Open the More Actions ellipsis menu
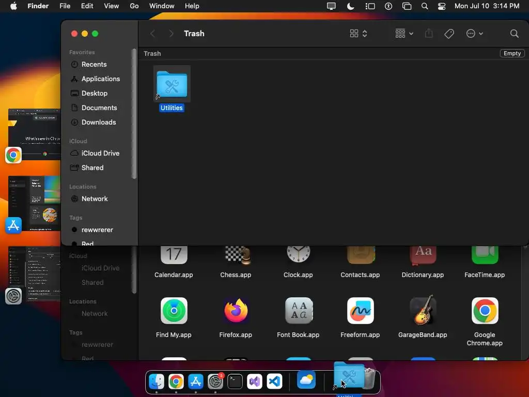The width and height of the screenshot is (529, 397). [474, 34]
